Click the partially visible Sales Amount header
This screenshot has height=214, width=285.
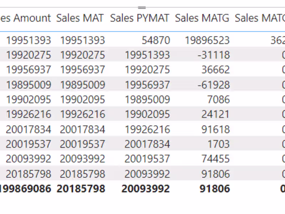[x=26, y=18]
